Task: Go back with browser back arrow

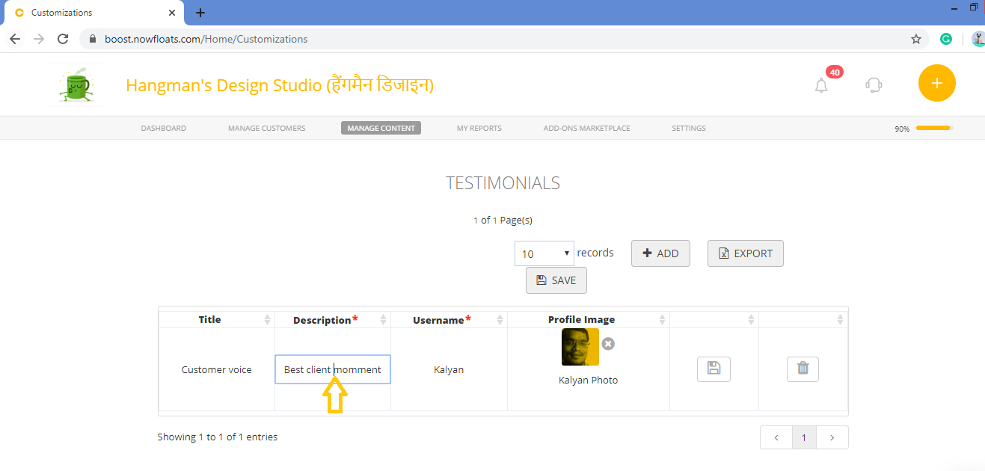Action: pos(15,39)
